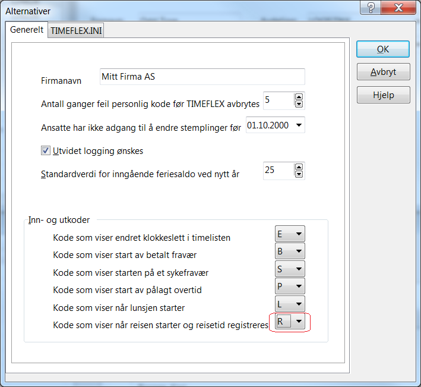Image resolution: width=421 pixels, height=387 pixels.
Task: Open the reisetid code dropdown
Action: pyautogui.click(x=299, y=323)
